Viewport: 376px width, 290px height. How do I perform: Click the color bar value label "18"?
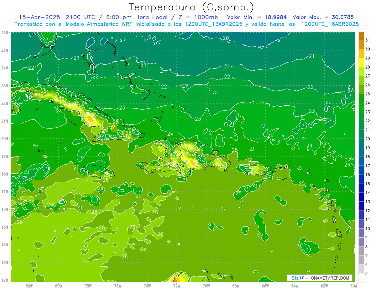click(368, 157)
